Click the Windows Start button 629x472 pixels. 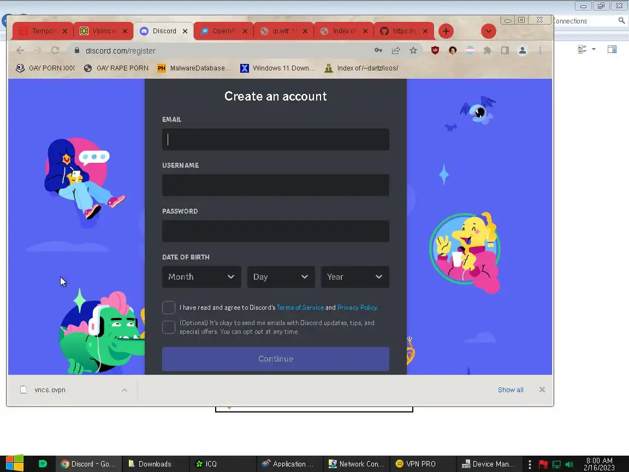14,463
